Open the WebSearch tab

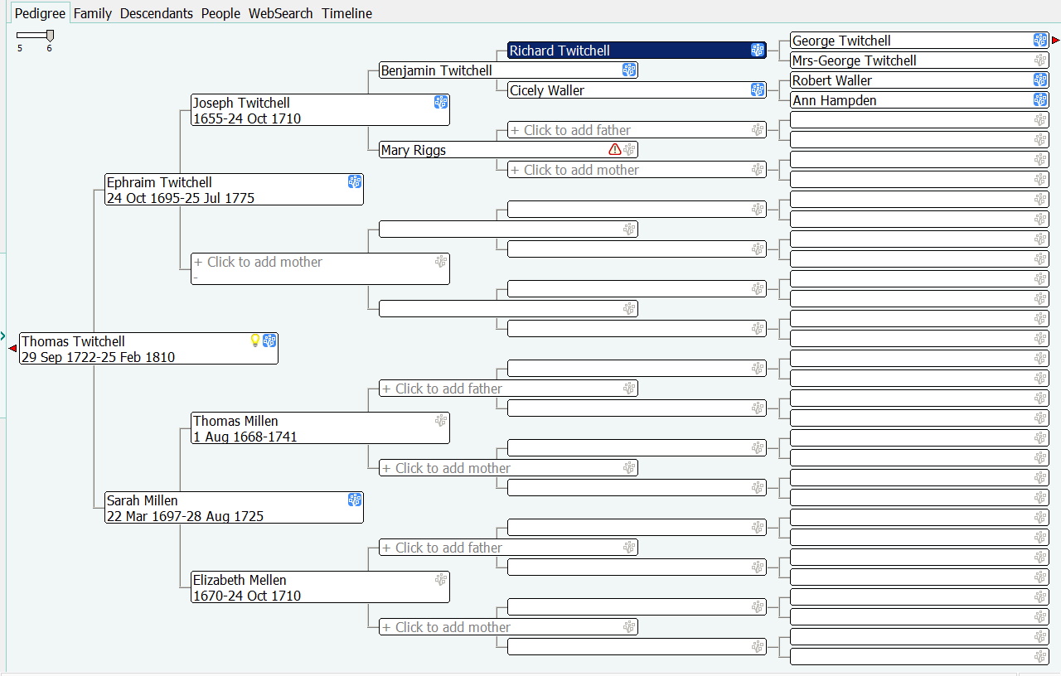tap(281, 13)
